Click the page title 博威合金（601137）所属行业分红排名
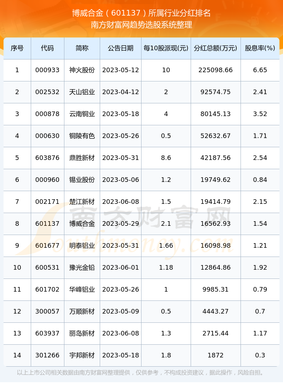 (141, 13)
